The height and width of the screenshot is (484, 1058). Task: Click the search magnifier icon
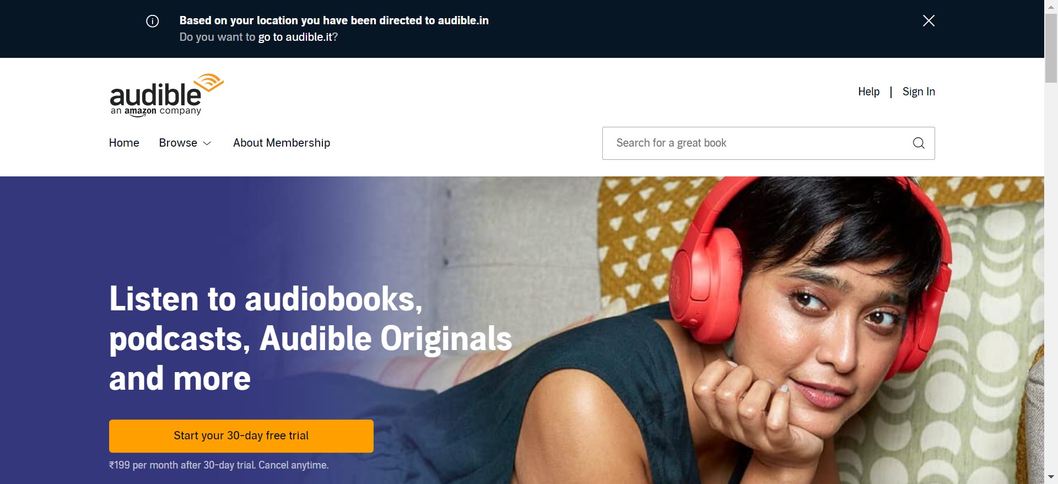[919, 143]
